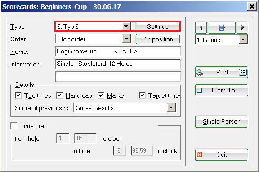
Task: Click the Single Person button
Action: (x=222, y=122)
